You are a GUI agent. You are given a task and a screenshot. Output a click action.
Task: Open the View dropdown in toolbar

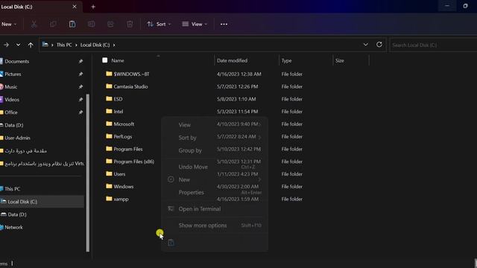195,25
